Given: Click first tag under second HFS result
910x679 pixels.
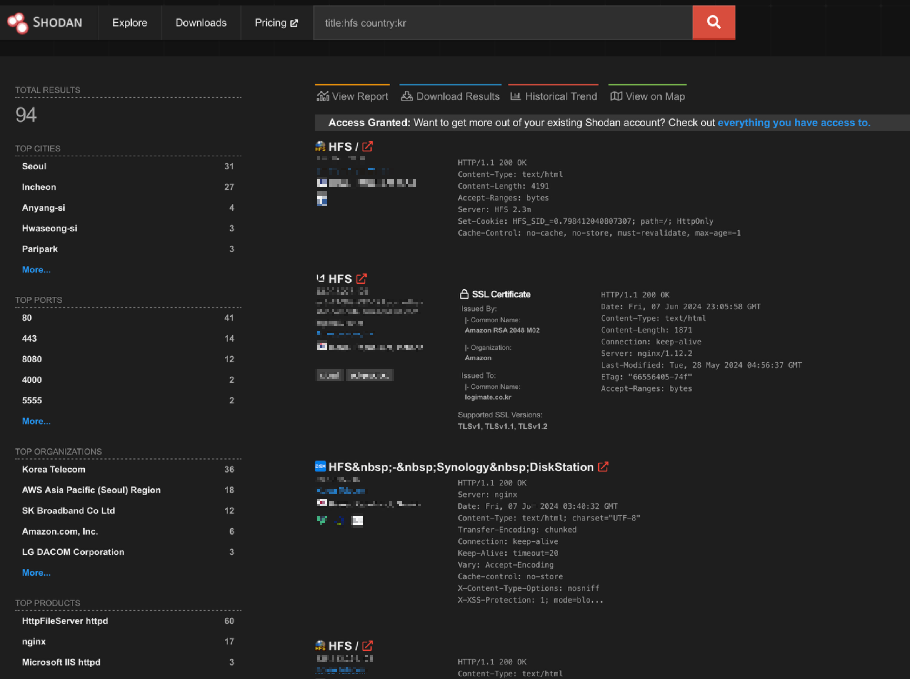Looking at the screenshot, I should [x=329, y=375].
